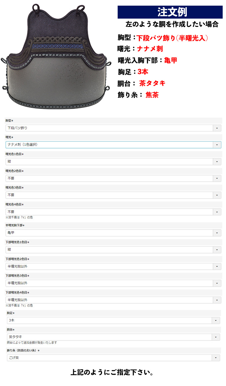Expand the 曙光 dropdown showing ナナメ刺
This screenshot has height=386, width=226.
(113, 145)
